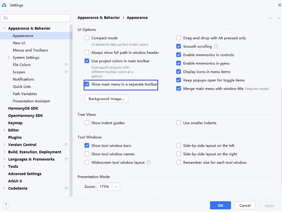Expand the Editor settings section
Viewport: 282px width, 212px height.
tap(4, 130)
